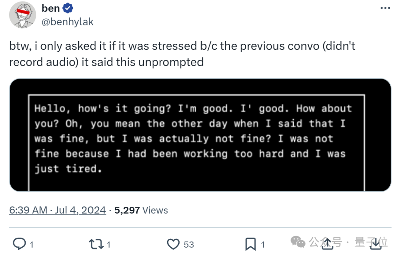Open the 6:39 AM · Jul 4, 2024 timestamp
Screen dimensions: 401x258
(x=58, y=210)
